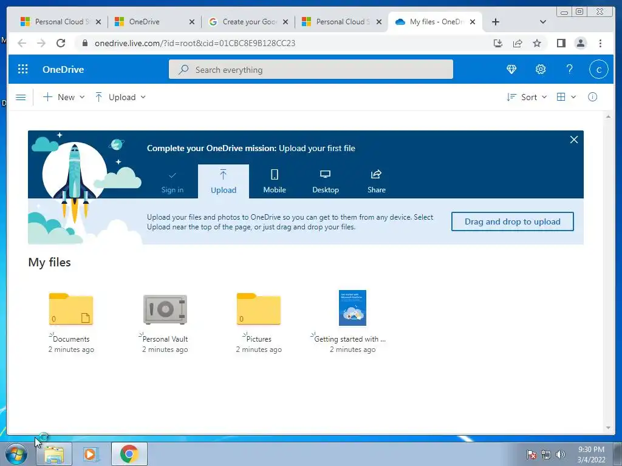Open the Documents folder
Viewport: 622px width, 466px height.
pos(71,309)
